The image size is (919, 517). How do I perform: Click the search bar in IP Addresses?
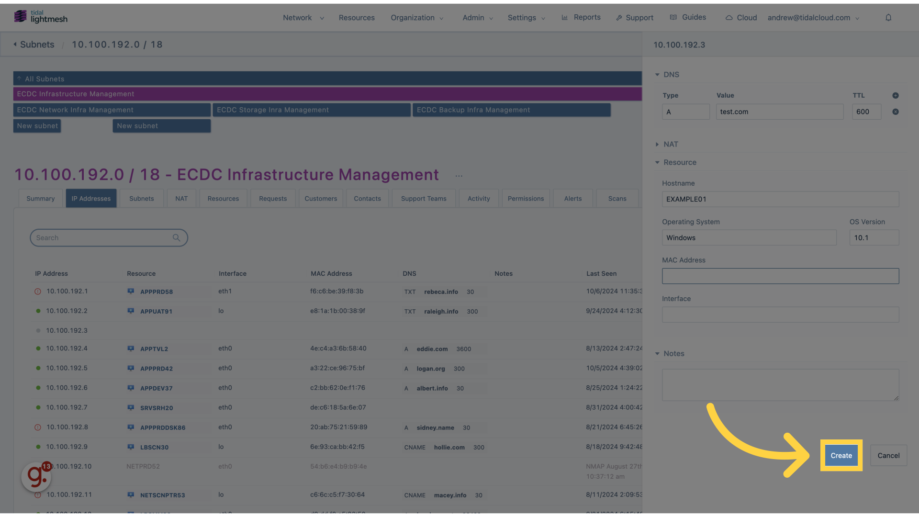(x=109, y=237)
